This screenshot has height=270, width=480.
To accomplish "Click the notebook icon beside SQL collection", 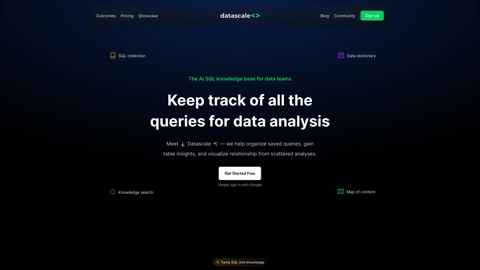I will [113, 55].
